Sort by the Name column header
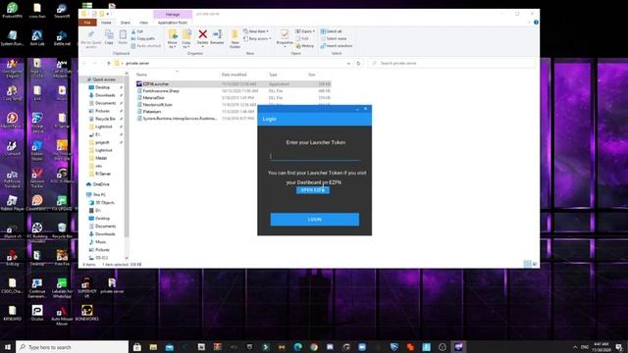 click(141, 75)
